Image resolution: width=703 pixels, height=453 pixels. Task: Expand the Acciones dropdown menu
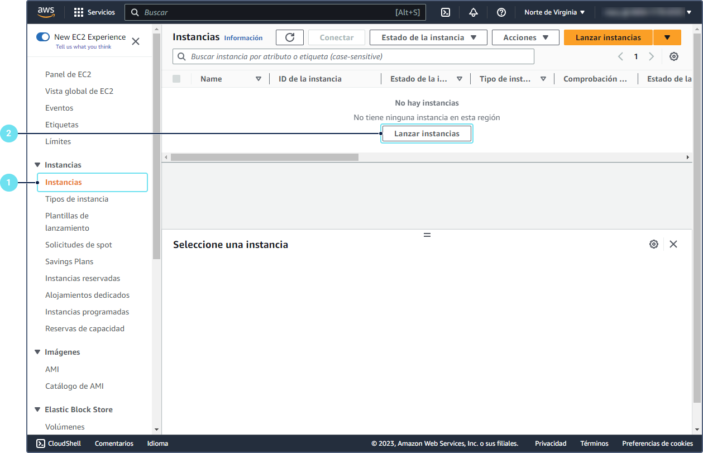point(525,37)
